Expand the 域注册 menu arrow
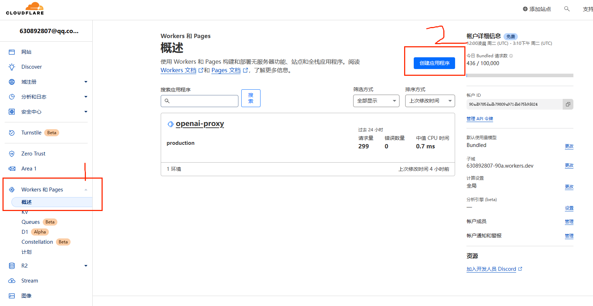Viewport: 593px width, 306px height. (86, 82)
